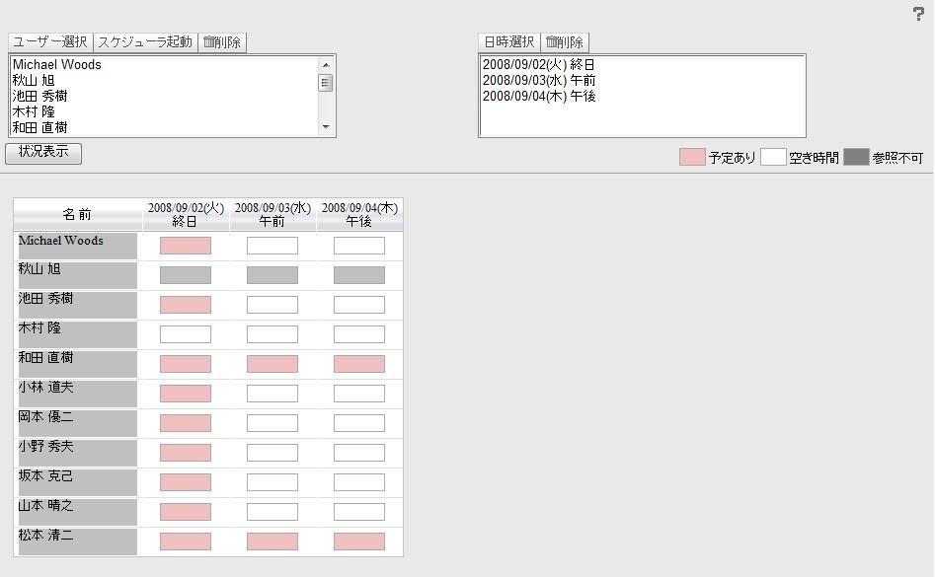The height and width of the screenshot is (577, 935).
Task: Select 2008/09/04(木) 午後 in date list
Action: (539, 97)
